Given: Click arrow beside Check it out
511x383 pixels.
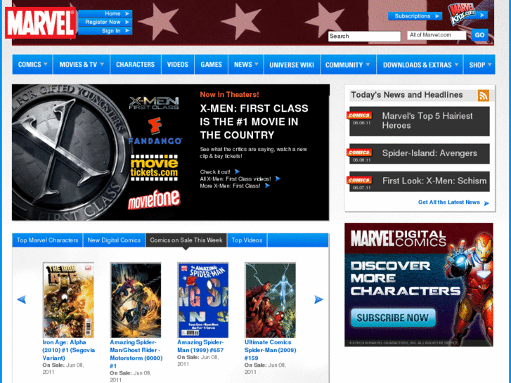Looking at the screenshot, I should pyautogui.click(x=237, y=171).
